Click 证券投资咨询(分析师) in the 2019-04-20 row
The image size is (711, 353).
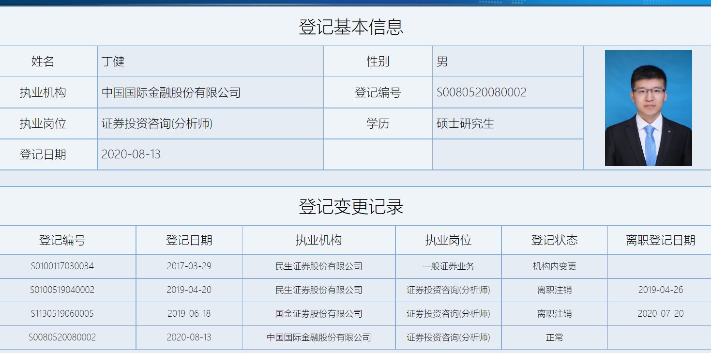click(449, 290)
